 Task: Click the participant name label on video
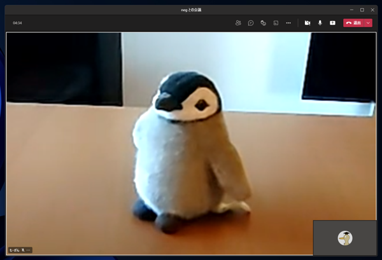point(15,250)
